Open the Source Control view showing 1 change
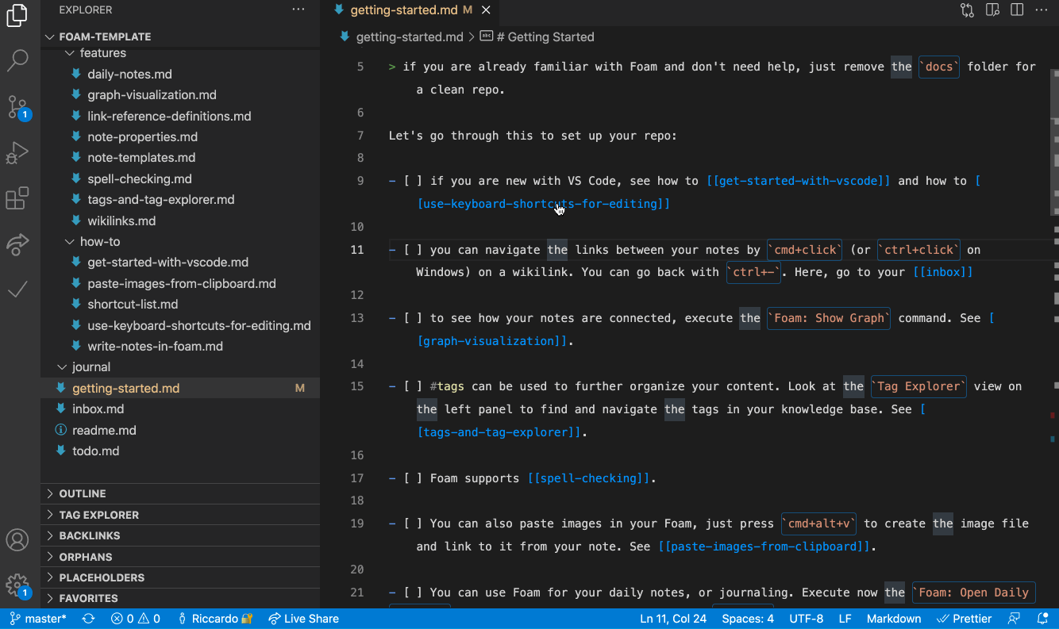This screenshot has width=1059, height=629. point(17,106)
